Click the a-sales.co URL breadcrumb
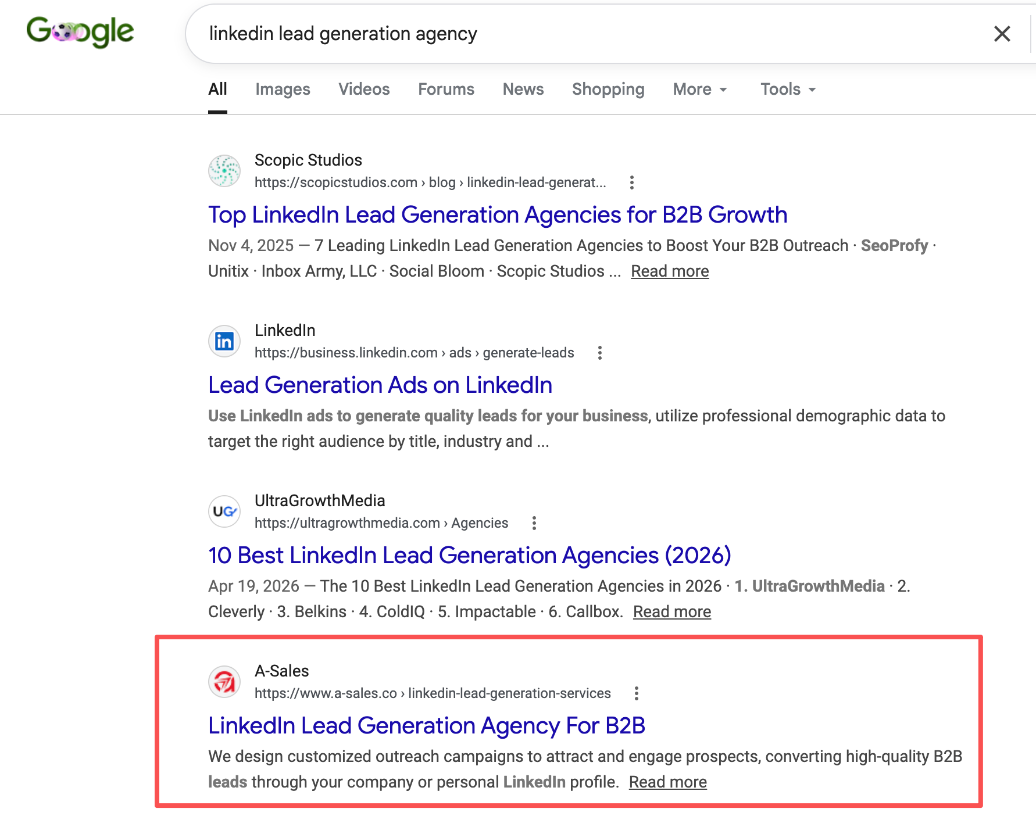The image size is (1036, 816). coord(433,693)
